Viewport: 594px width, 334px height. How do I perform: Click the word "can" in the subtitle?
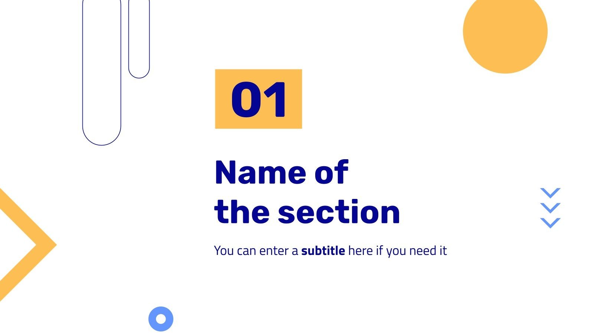coord(246,251)
